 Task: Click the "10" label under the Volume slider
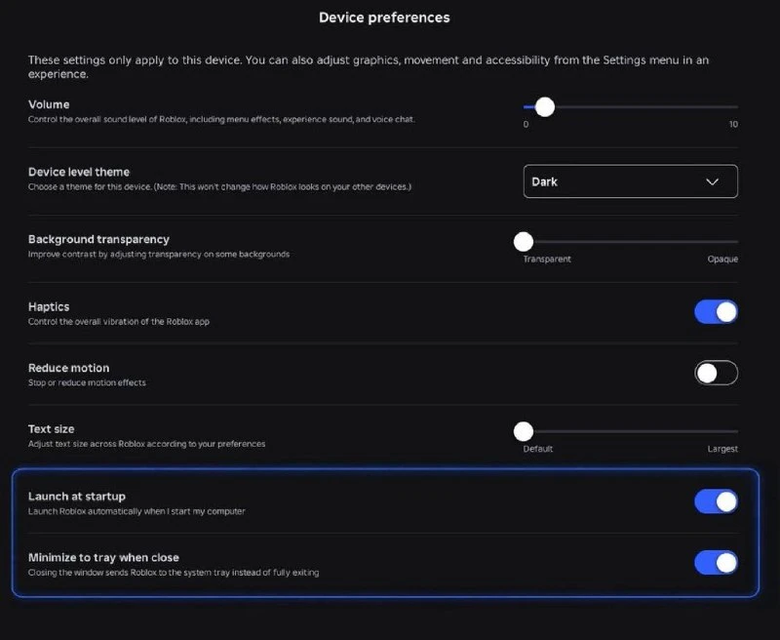coord(733,125)
